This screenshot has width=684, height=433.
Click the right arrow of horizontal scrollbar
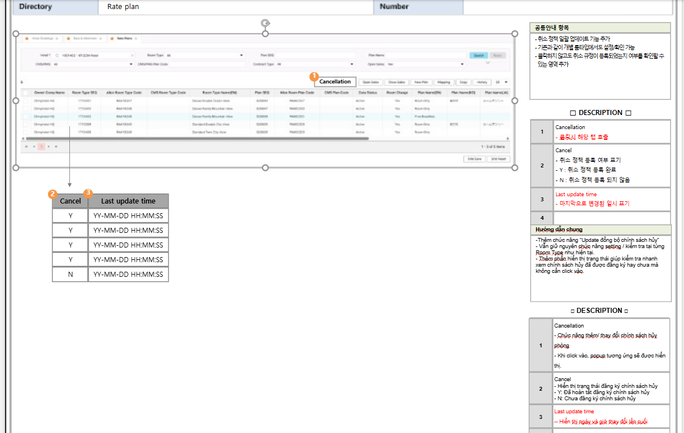508,138
